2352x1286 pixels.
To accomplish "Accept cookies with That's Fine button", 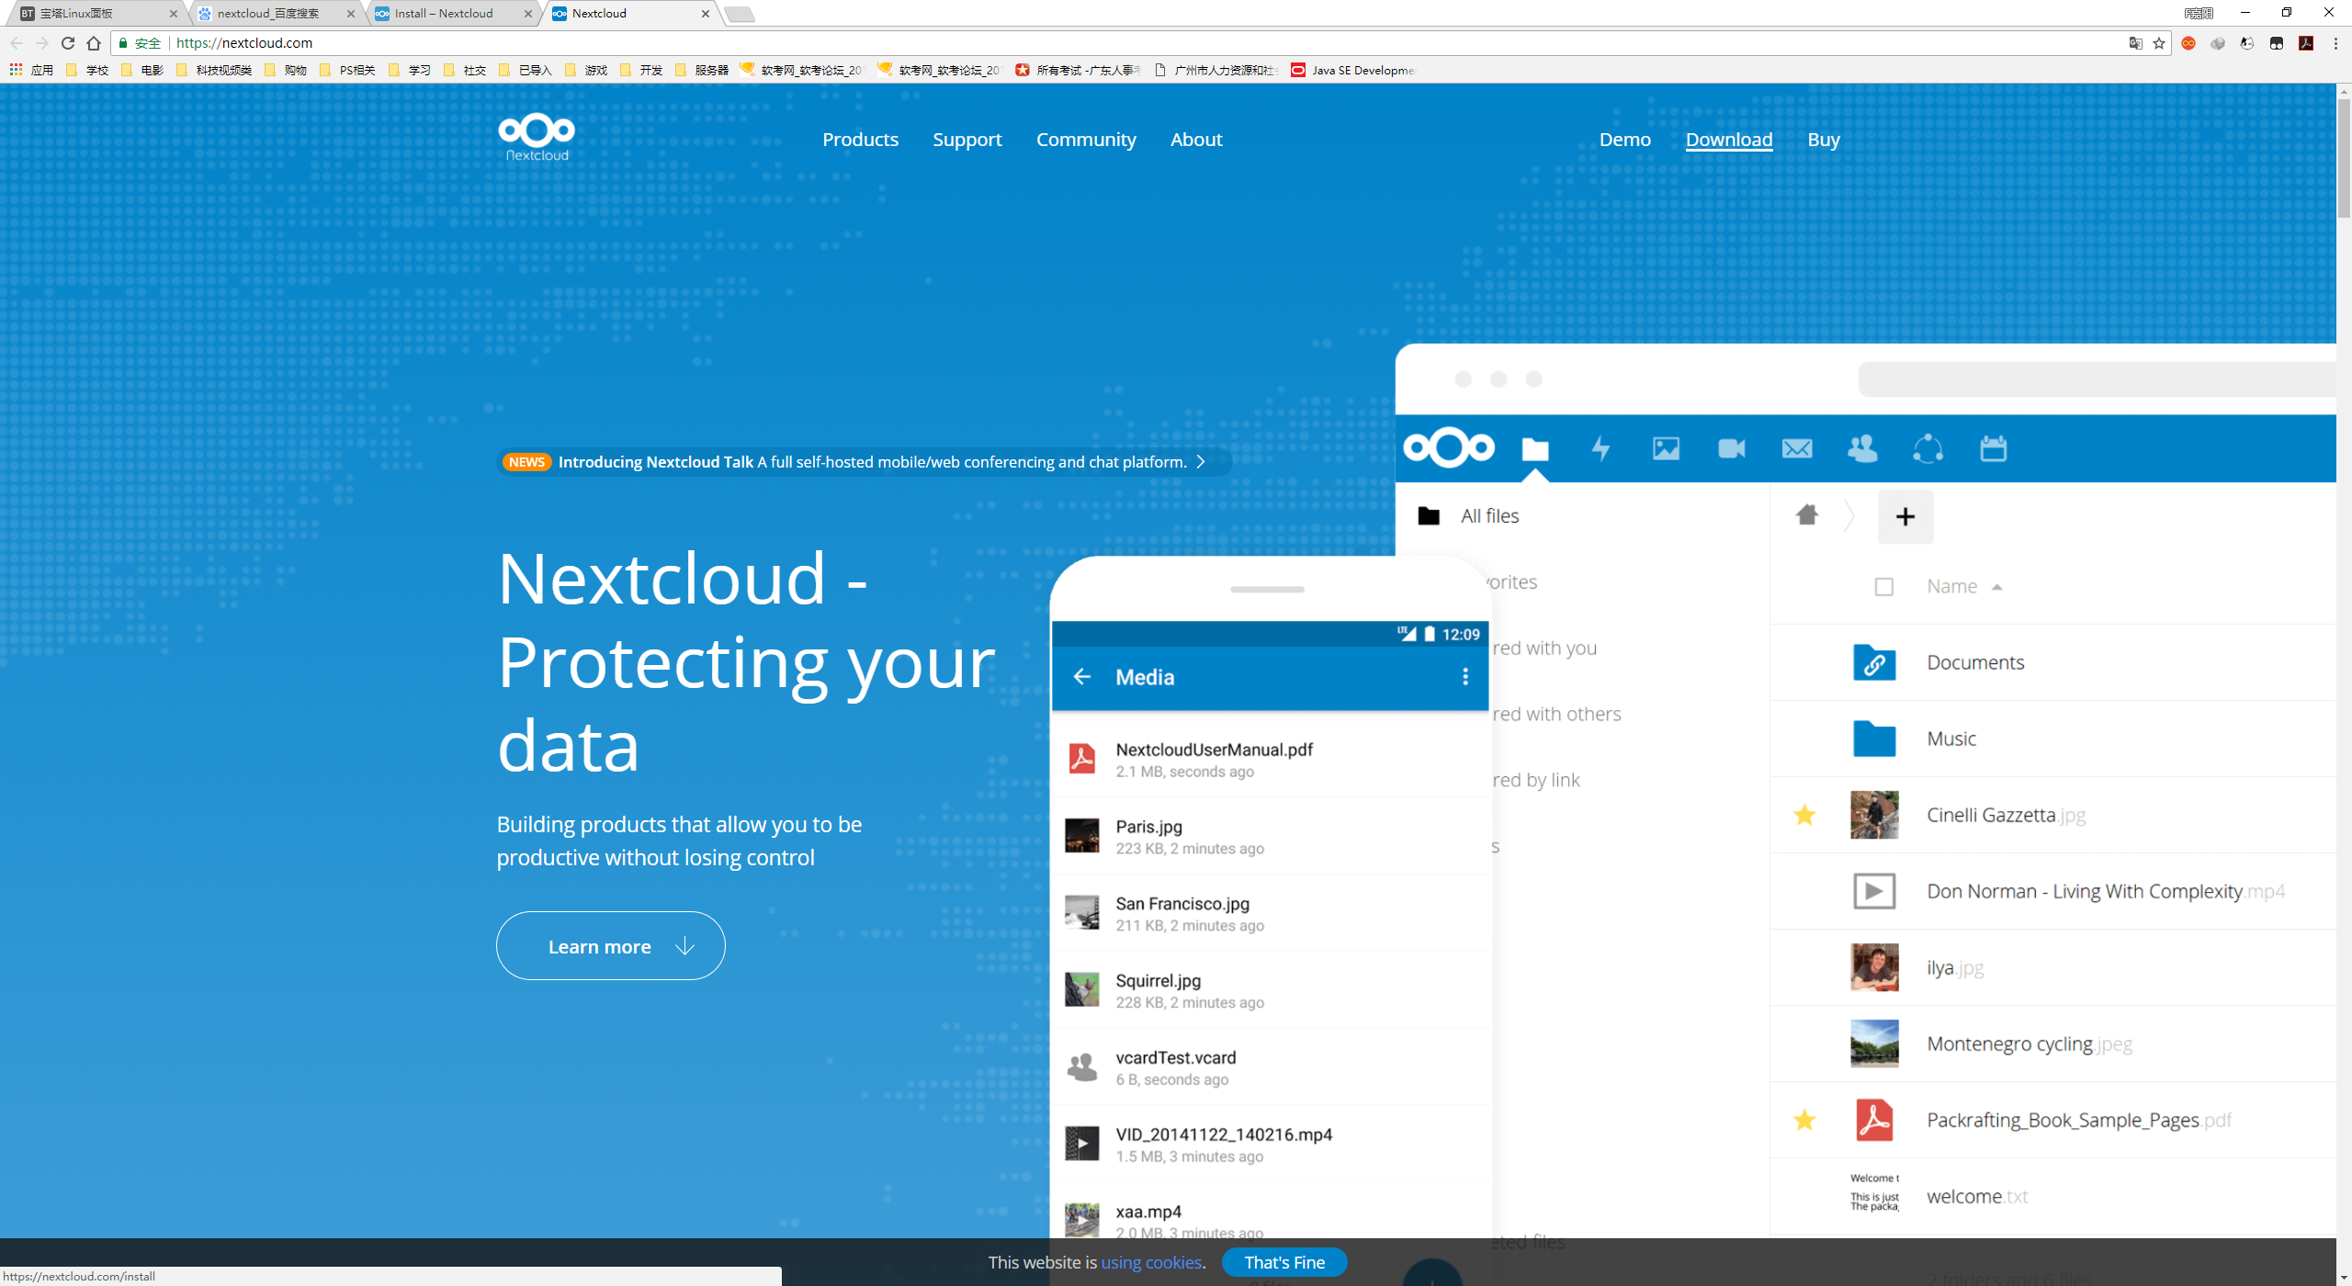I will pyautogui.click(x=1283, y=1262).
